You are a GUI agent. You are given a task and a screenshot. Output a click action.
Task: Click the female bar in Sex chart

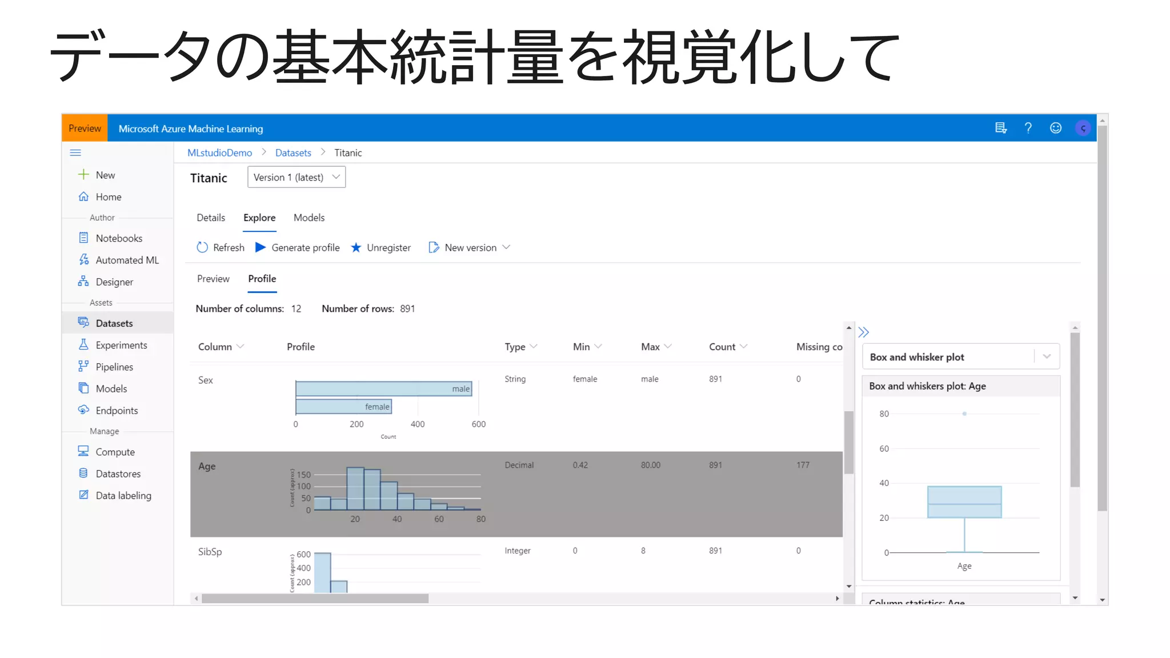(x=344, y=406)
